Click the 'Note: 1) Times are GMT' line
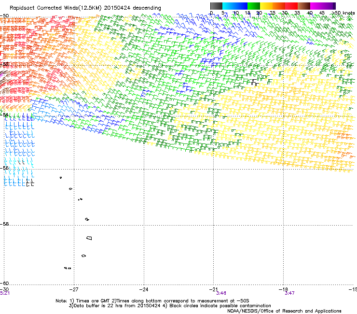Image resolution: width=357 pixels, height=314 pixels. (x=152, y=301)
